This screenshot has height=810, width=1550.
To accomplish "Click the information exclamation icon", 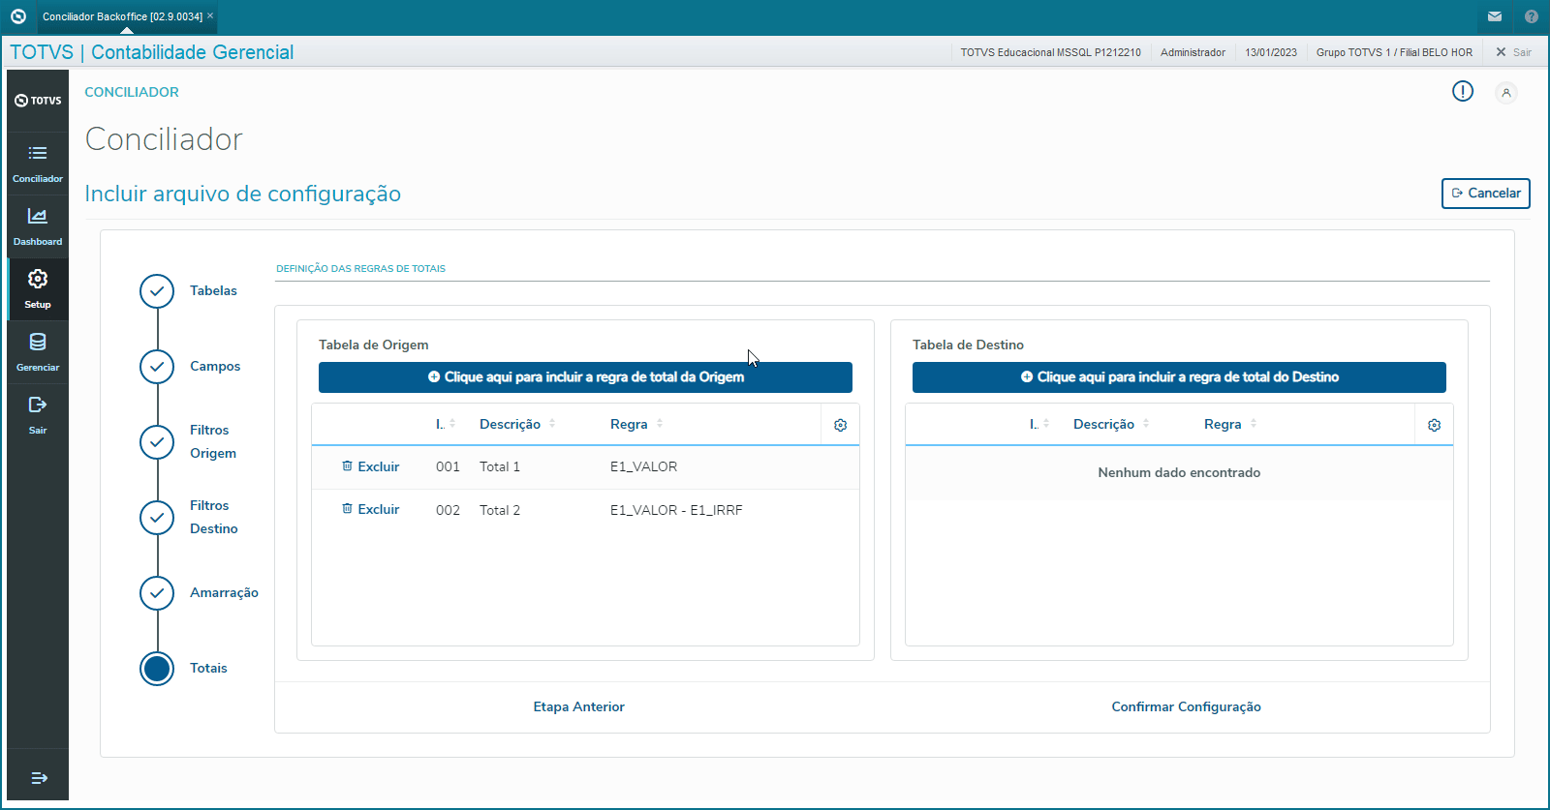I will (x=1463, y=91).
